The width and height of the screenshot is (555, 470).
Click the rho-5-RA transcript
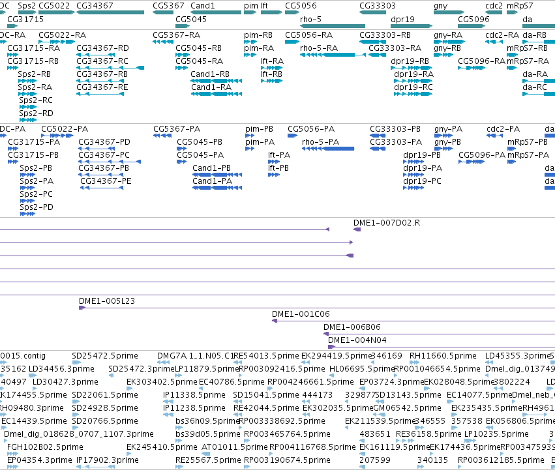(333, 55)
